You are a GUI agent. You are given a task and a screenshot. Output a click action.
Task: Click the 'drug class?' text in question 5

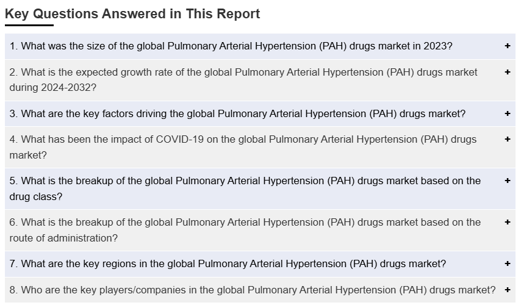click(x=36, y=196)
